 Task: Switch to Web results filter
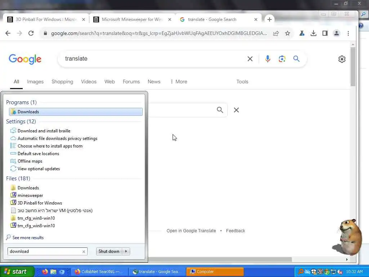[110, 82]
